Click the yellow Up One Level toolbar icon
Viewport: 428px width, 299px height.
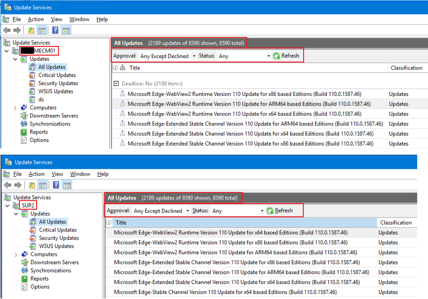[31, 30]
